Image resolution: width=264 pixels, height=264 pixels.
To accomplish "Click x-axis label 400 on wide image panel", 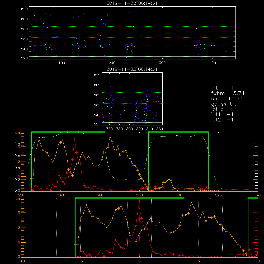I will [213, 63].
